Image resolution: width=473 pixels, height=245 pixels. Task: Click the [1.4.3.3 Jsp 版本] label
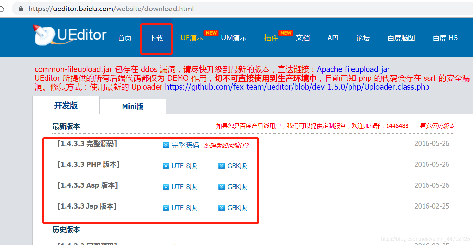click(x=87, y=206)
